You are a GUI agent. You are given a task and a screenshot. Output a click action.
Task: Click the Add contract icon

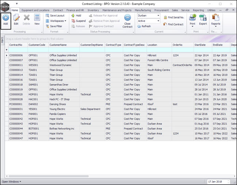pos(5,18)
